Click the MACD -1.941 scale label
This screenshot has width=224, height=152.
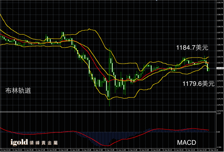point(219,147)
